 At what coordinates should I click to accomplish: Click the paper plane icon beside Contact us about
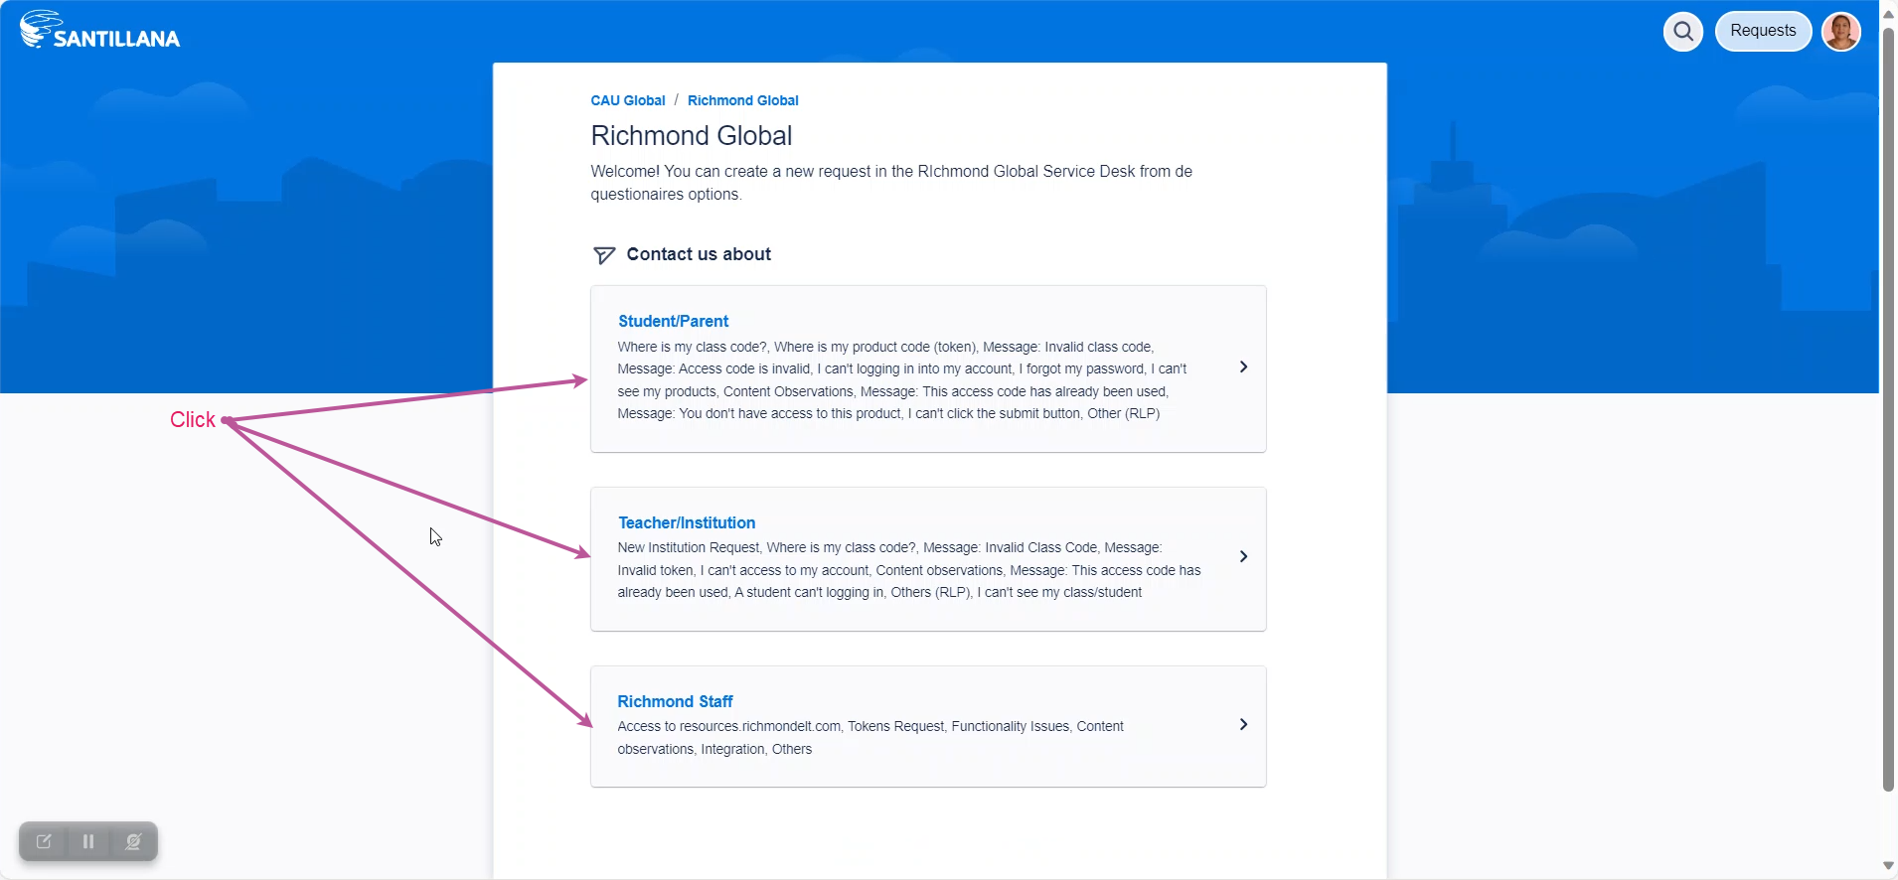(603, 255)
